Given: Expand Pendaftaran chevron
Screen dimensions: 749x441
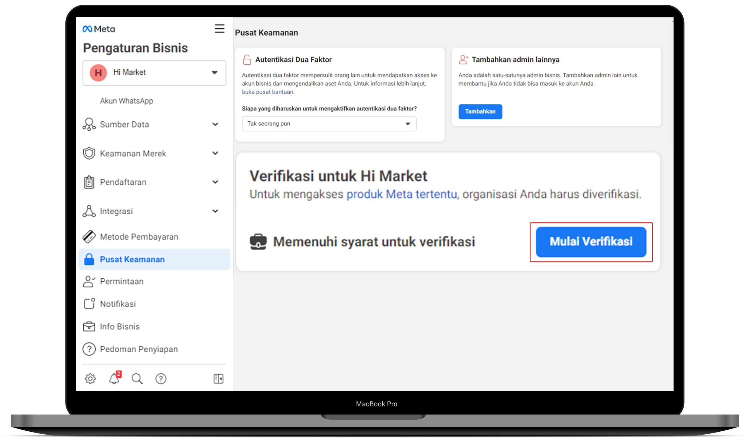Looking at the screenshot, I should (215, 182).
